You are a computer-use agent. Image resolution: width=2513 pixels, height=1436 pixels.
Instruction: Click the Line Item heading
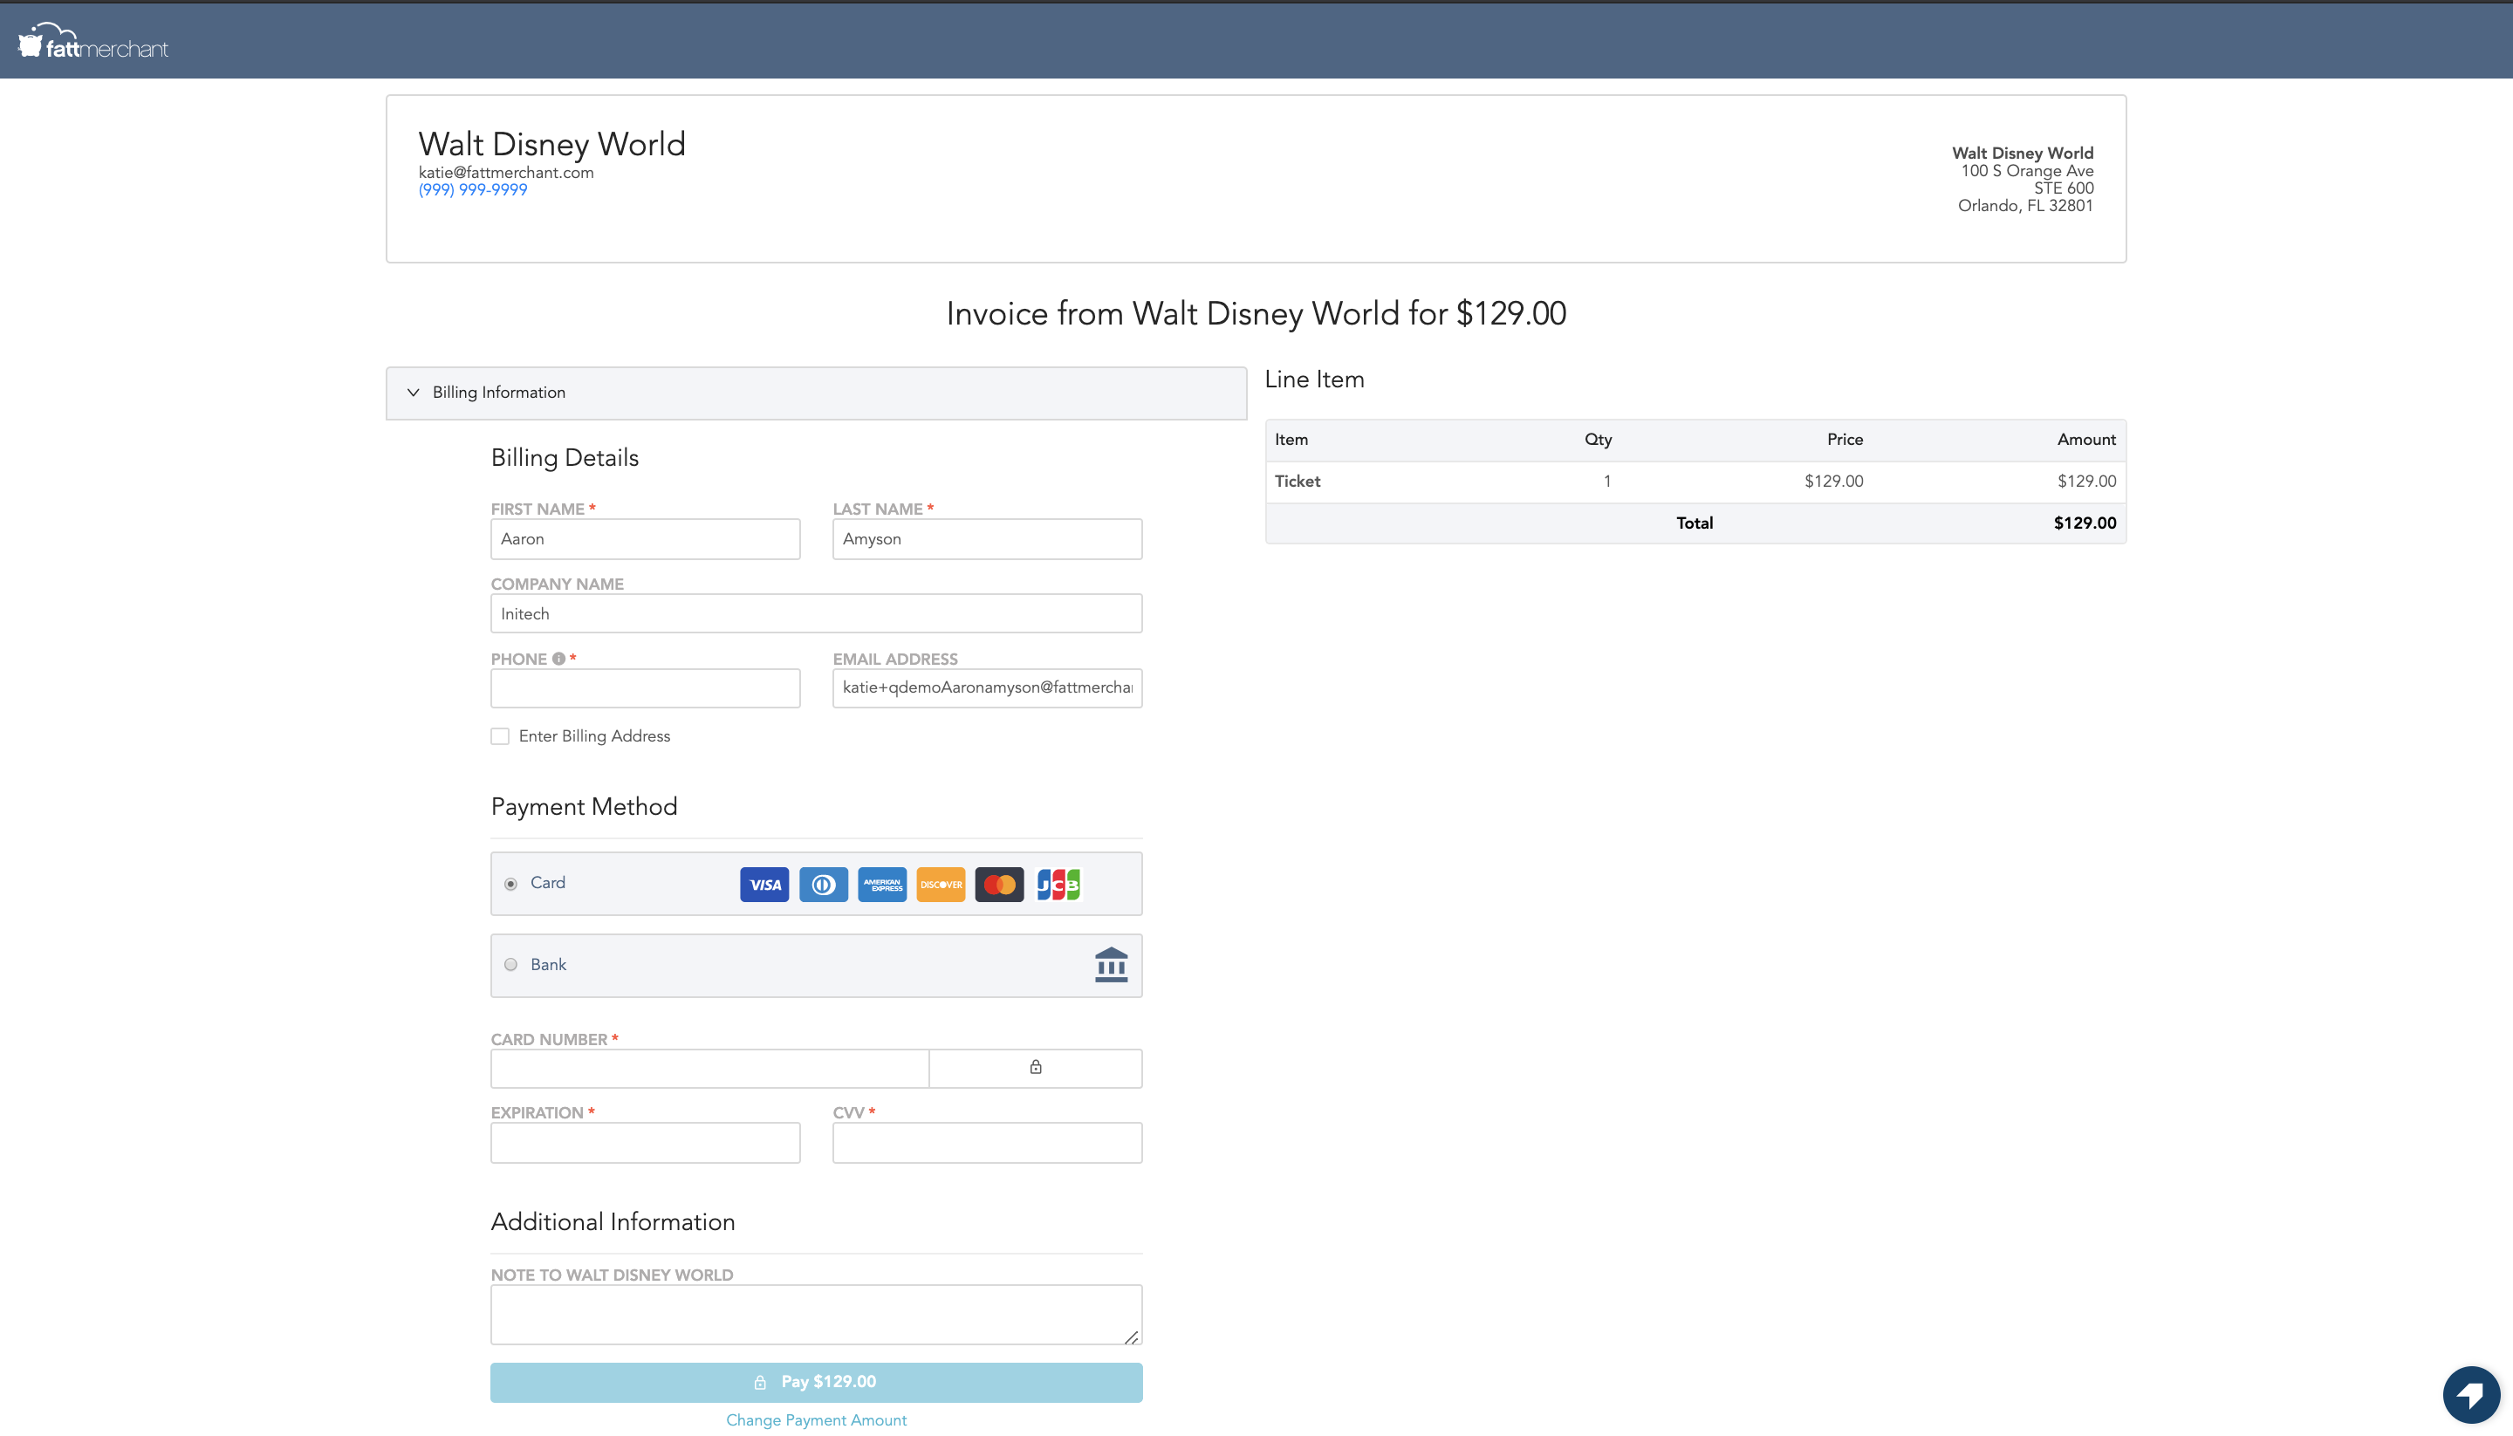coord(1315,380)
